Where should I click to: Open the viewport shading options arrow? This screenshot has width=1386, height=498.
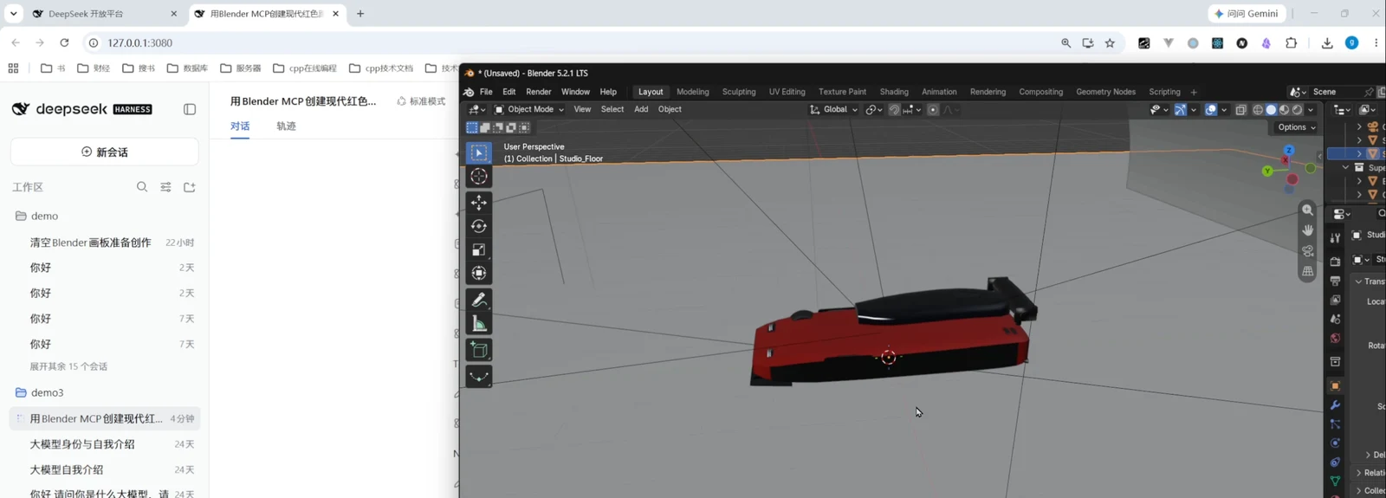pos(1311,110)
